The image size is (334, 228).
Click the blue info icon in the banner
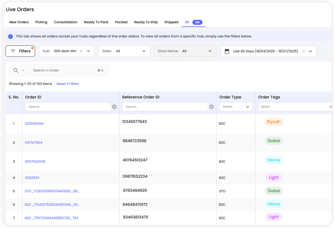pos(10,37)
